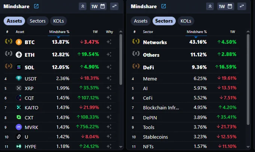Select the Meme sector row name
Viewport: 255px width, 152px height.
point(150,79)
